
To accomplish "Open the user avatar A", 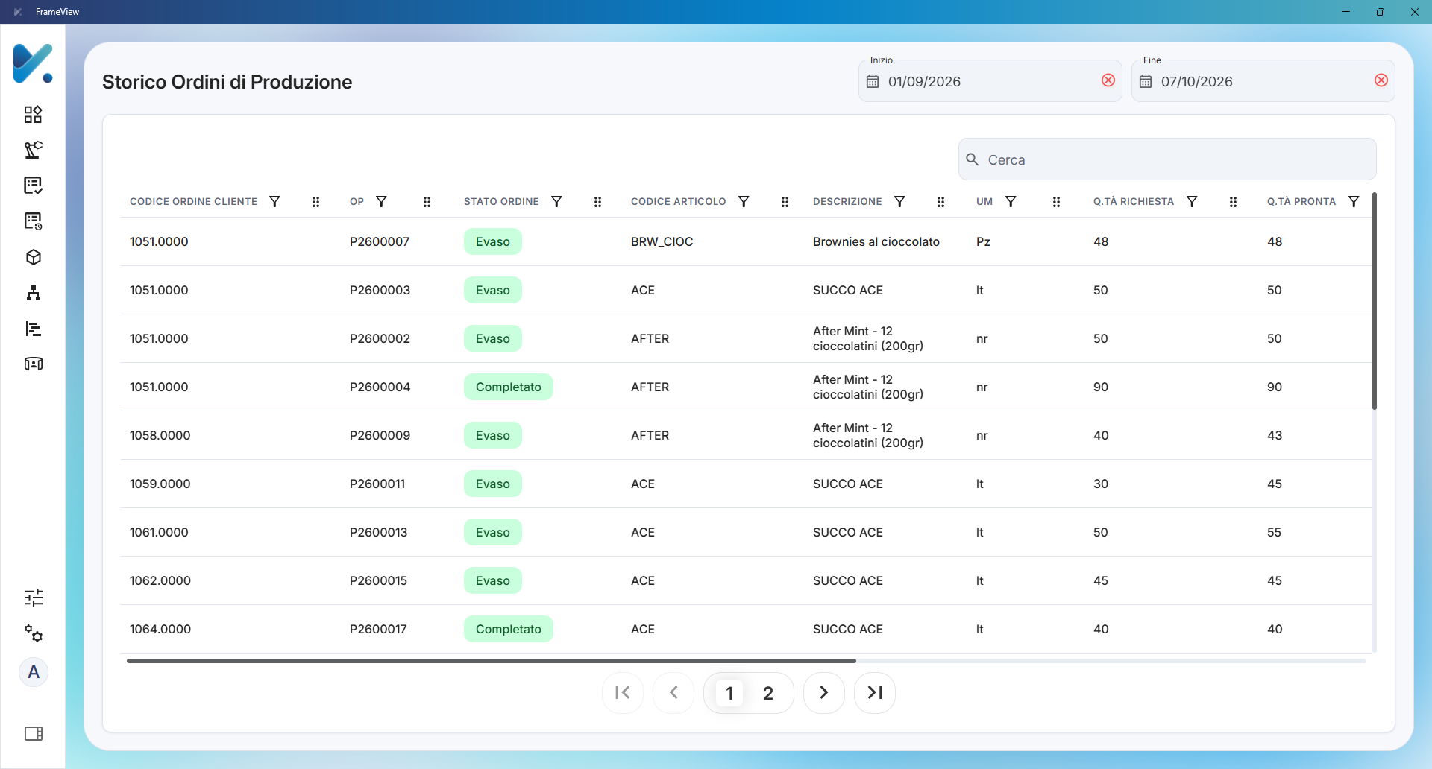I will click(x=34, y=672).
